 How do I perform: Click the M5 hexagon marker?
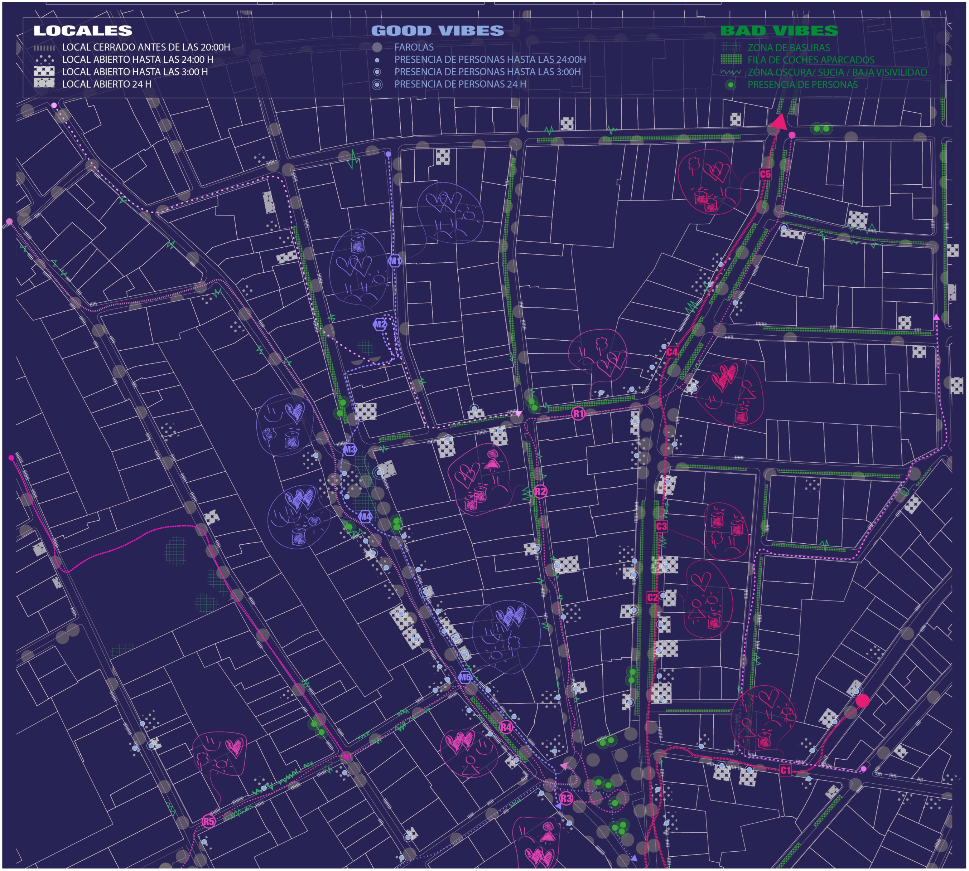465,677
